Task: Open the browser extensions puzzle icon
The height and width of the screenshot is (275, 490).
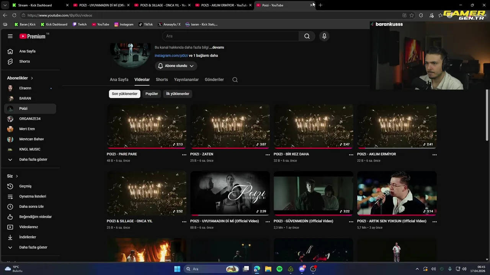Action: pos(421,15)
